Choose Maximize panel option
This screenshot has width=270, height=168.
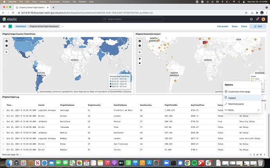point(243,104)
